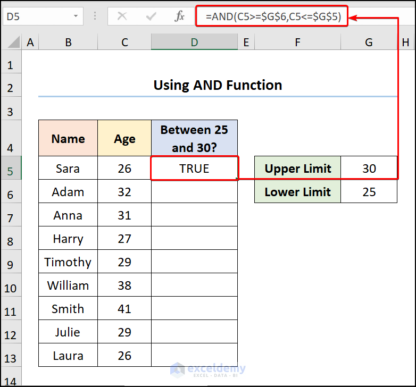Select the cell containing 'Harry'
This screenshot has height=387, width=416.
point(68,238)
